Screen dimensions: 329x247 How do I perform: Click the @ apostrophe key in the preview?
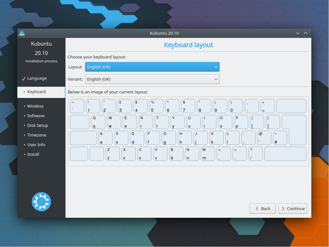[x=264, y=138]
